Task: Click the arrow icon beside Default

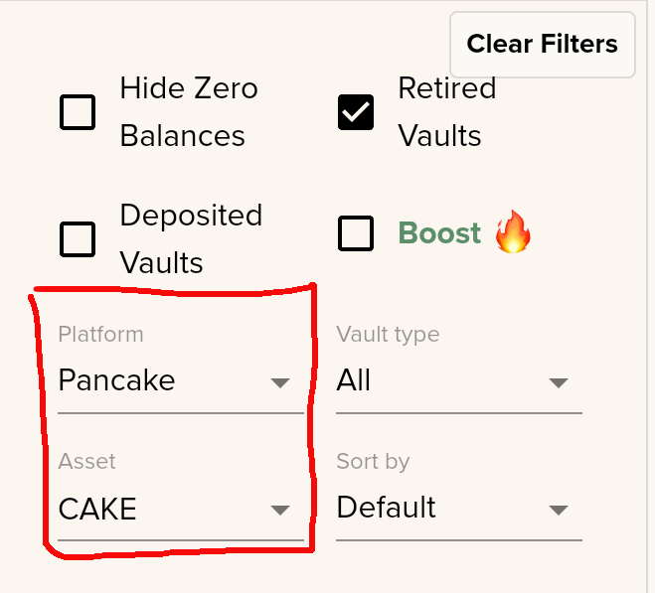Action: 558,510
